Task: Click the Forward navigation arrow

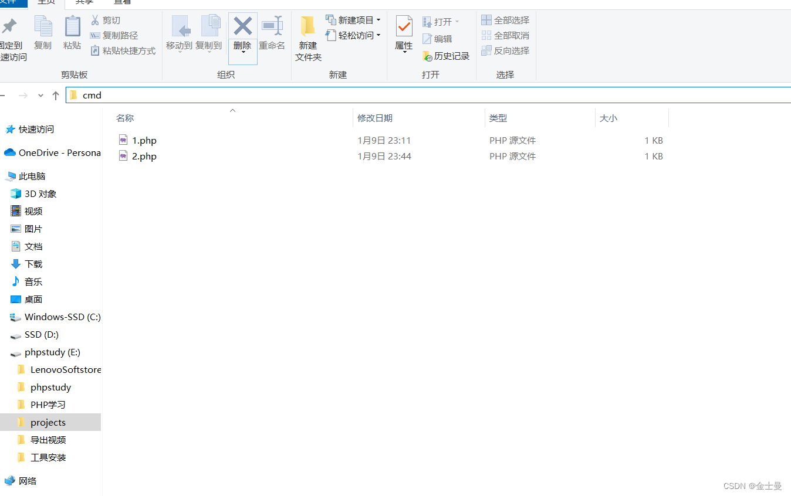Action: (x=23, y=96)
